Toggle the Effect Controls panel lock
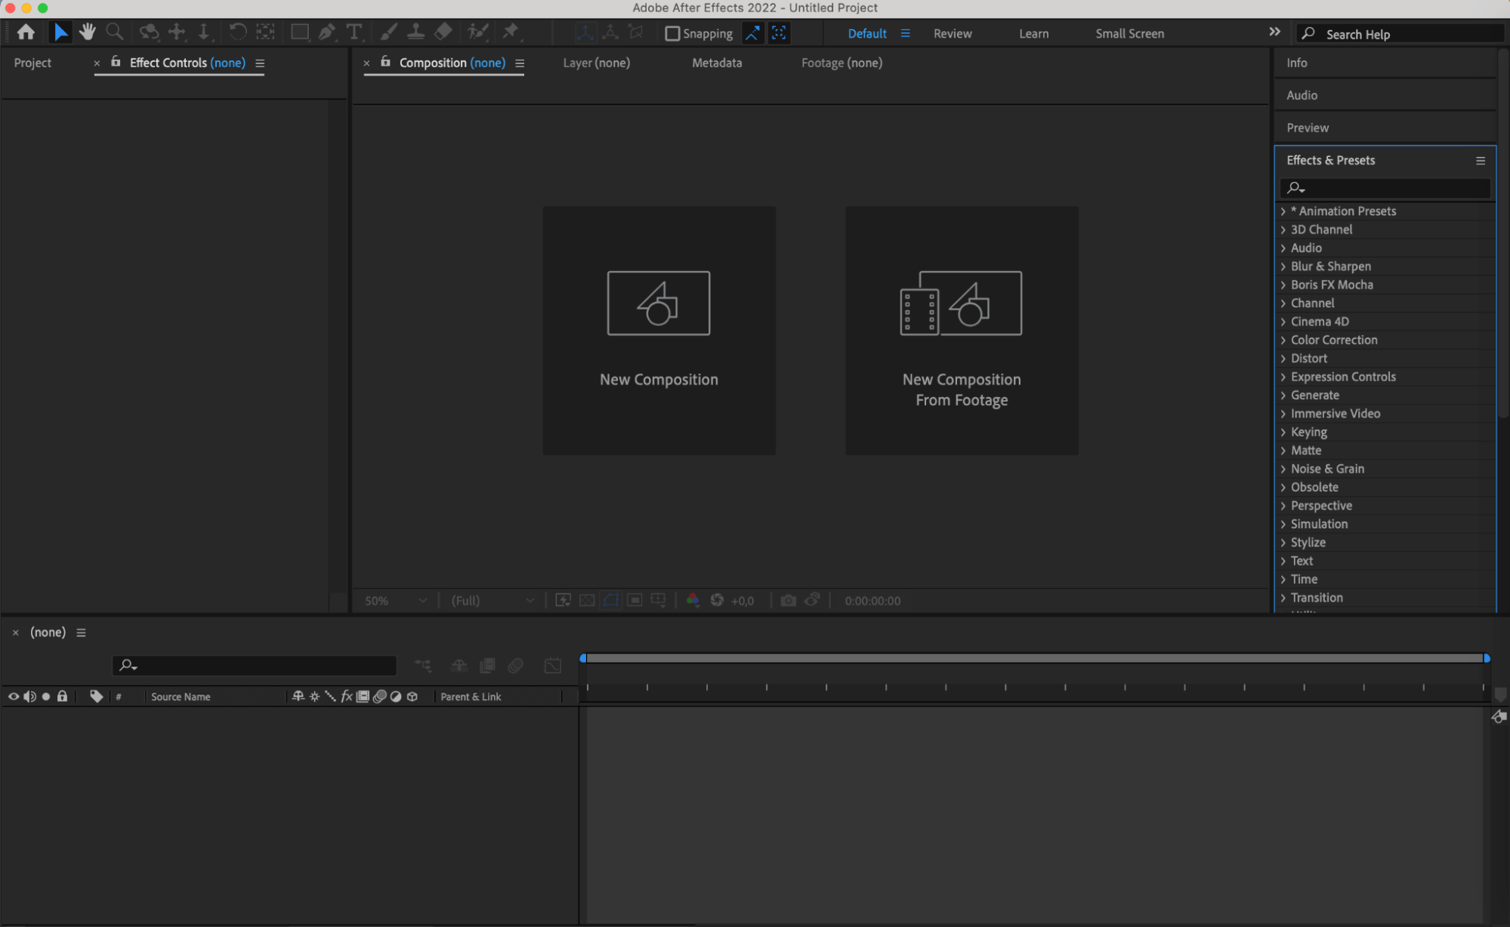This screenshot has width=1510, height=927. 116,62
